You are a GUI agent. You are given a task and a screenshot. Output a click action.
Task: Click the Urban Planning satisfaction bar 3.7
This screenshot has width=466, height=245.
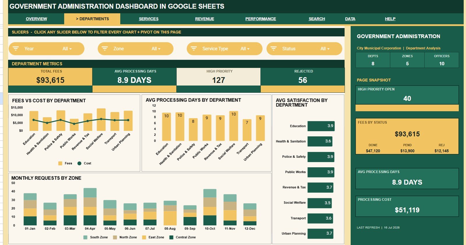click(x=320, y=233)
